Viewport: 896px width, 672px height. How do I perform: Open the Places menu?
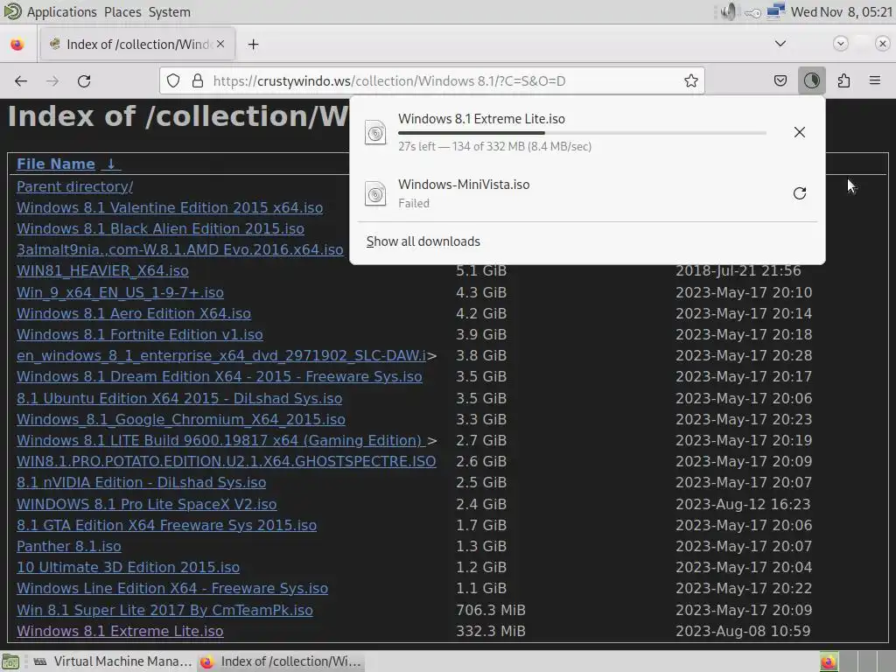[x=122, y=12]
